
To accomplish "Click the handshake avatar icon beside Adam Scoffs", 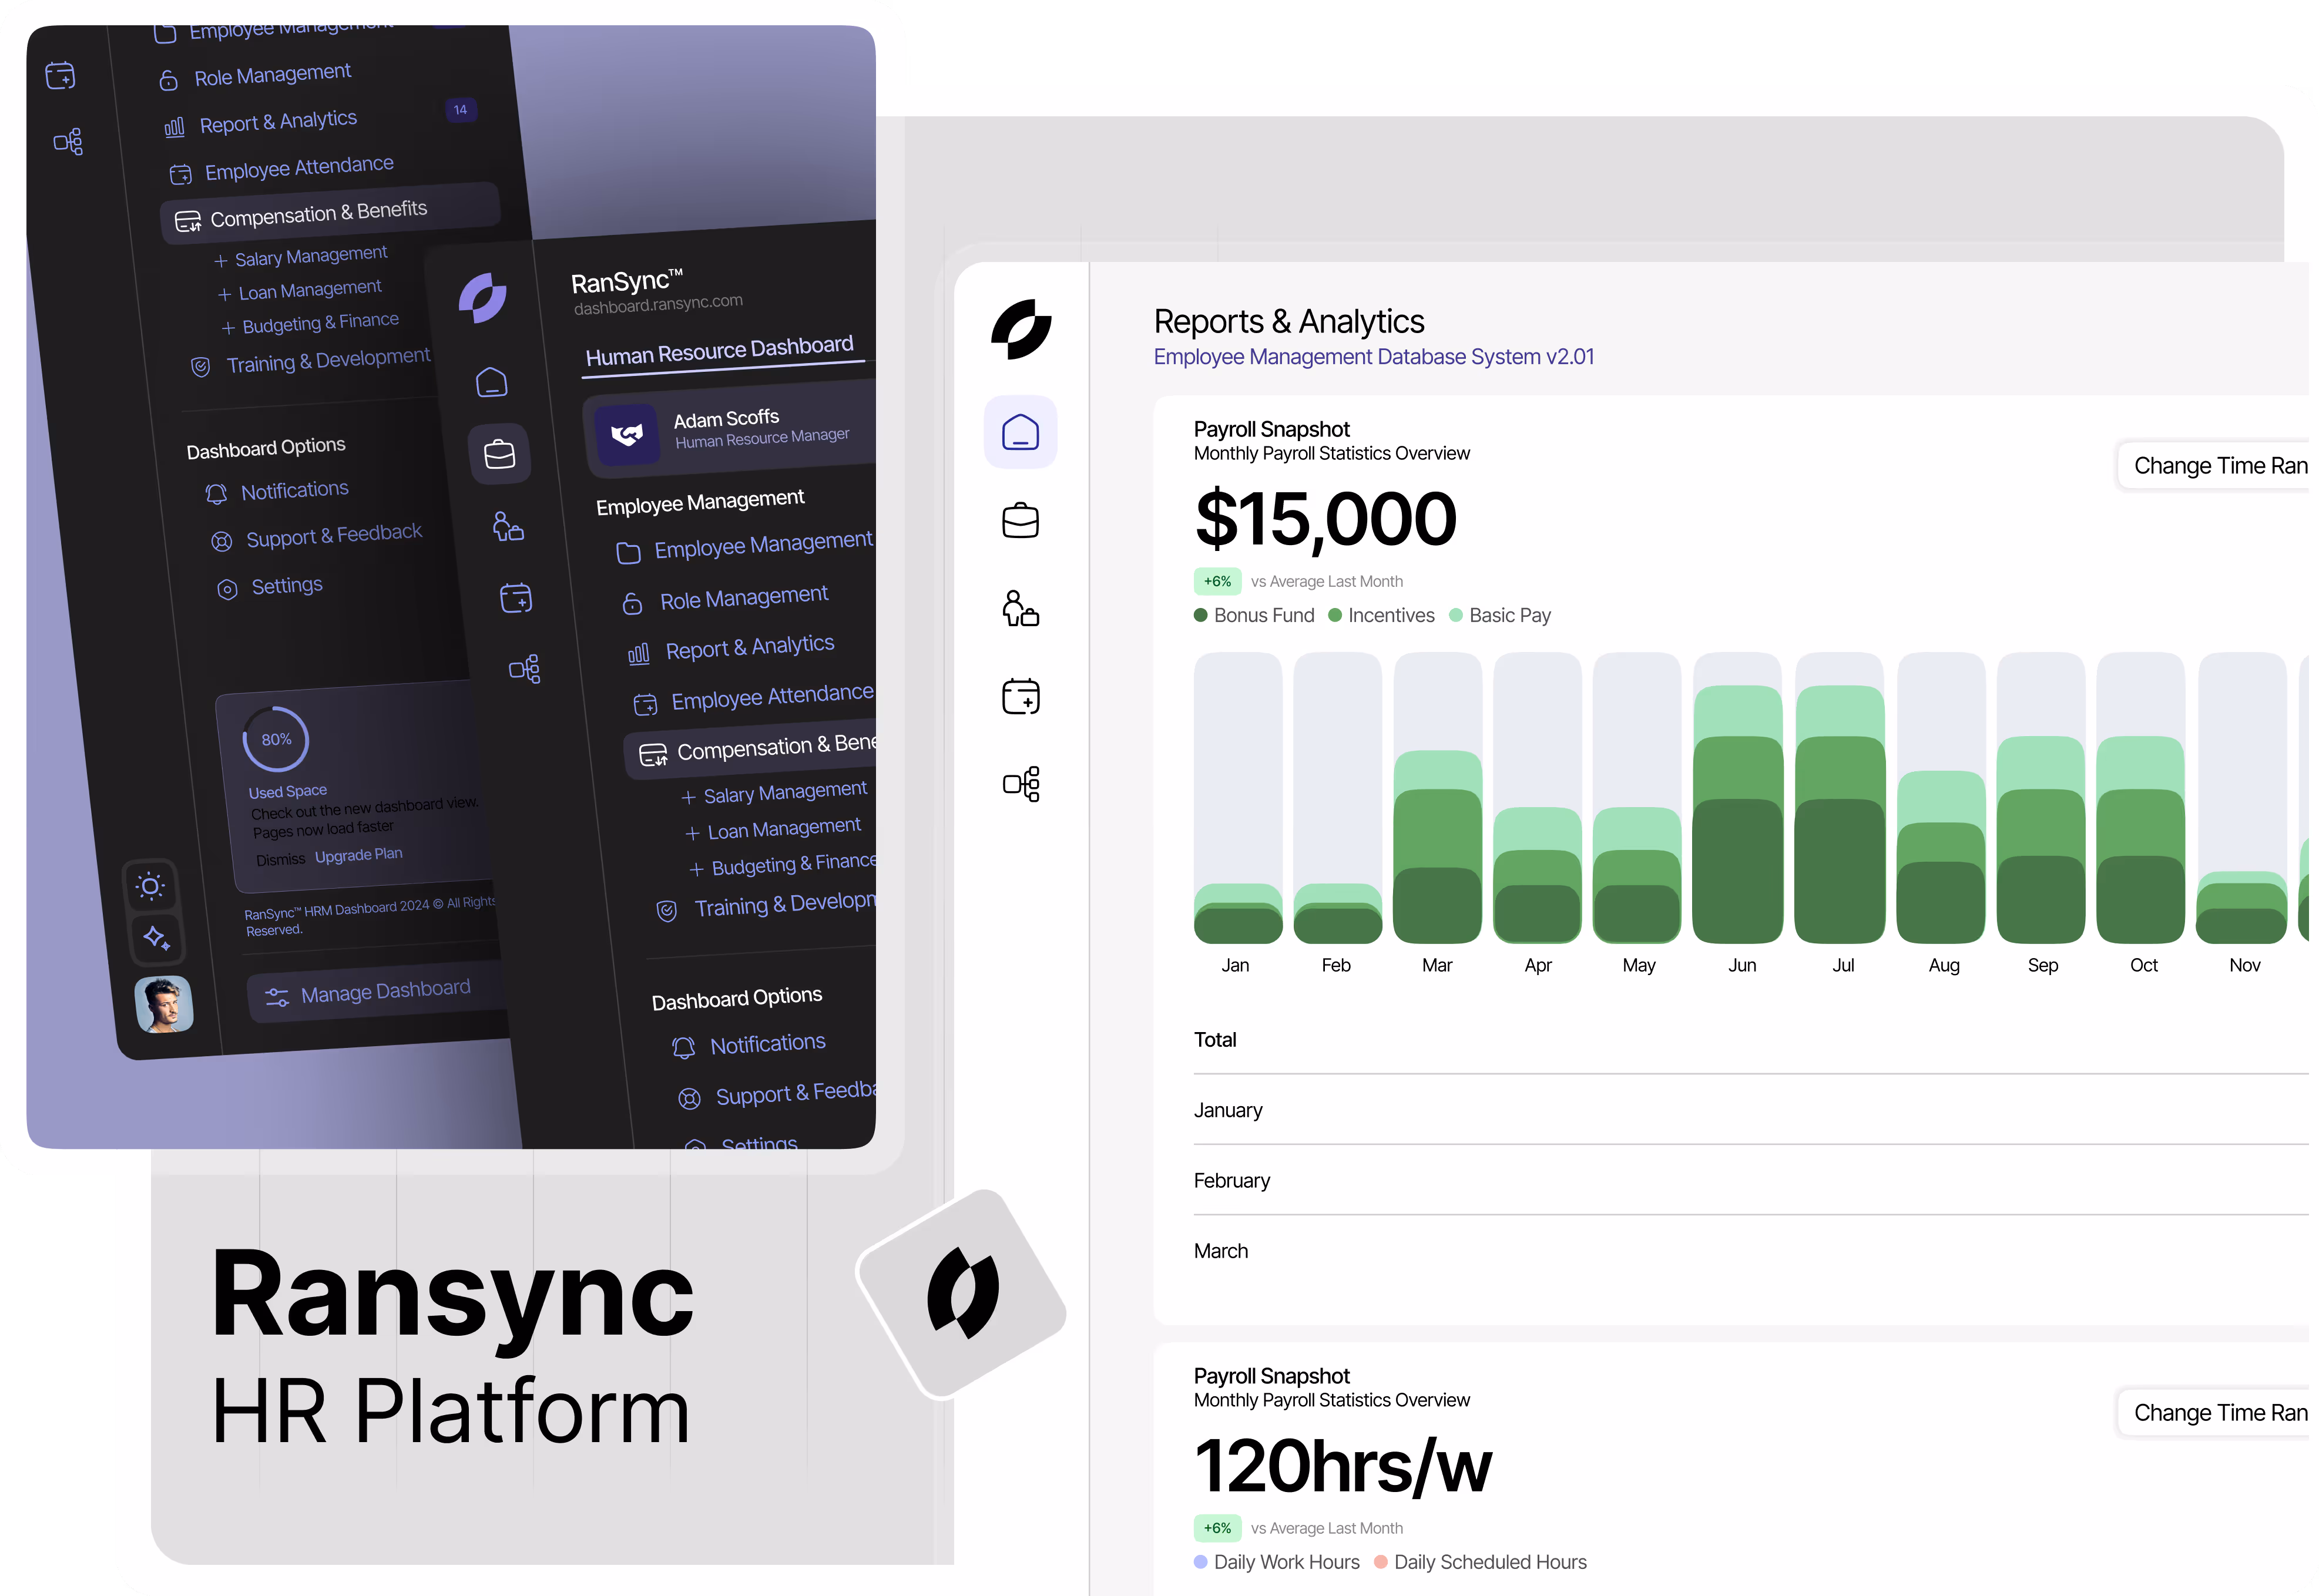I will click(x=627, y=434).
